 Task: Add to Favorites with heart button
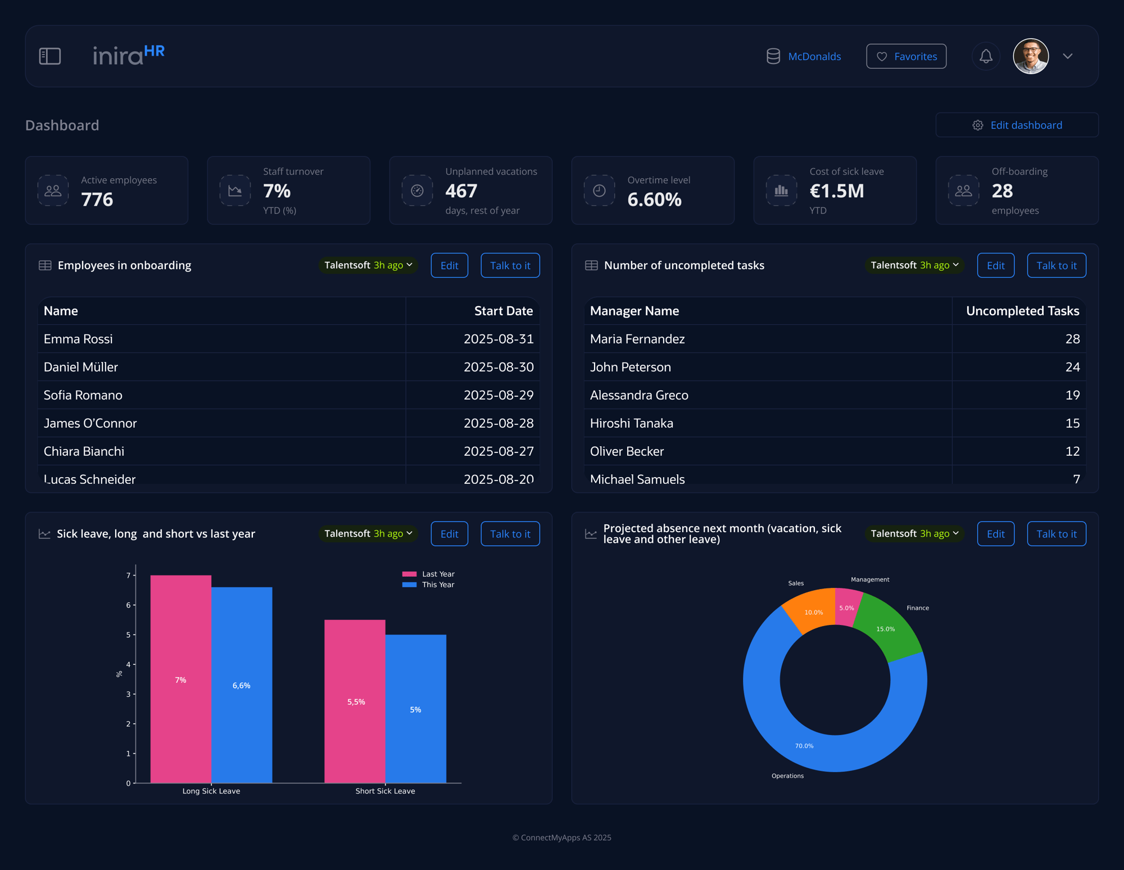pos(906,56)
